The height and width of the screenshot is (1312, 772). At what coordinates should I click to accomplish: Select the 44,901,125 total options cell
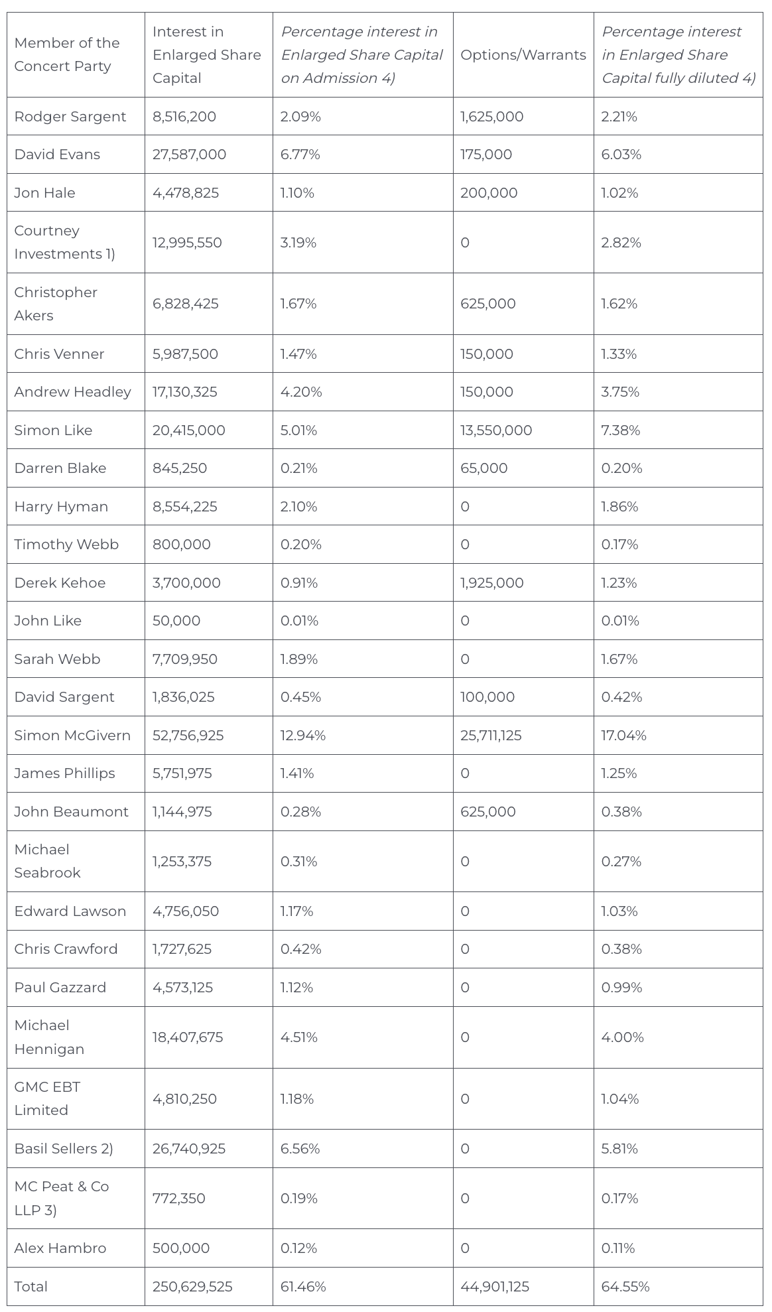pyautogui.click(x=495, y=1287)
